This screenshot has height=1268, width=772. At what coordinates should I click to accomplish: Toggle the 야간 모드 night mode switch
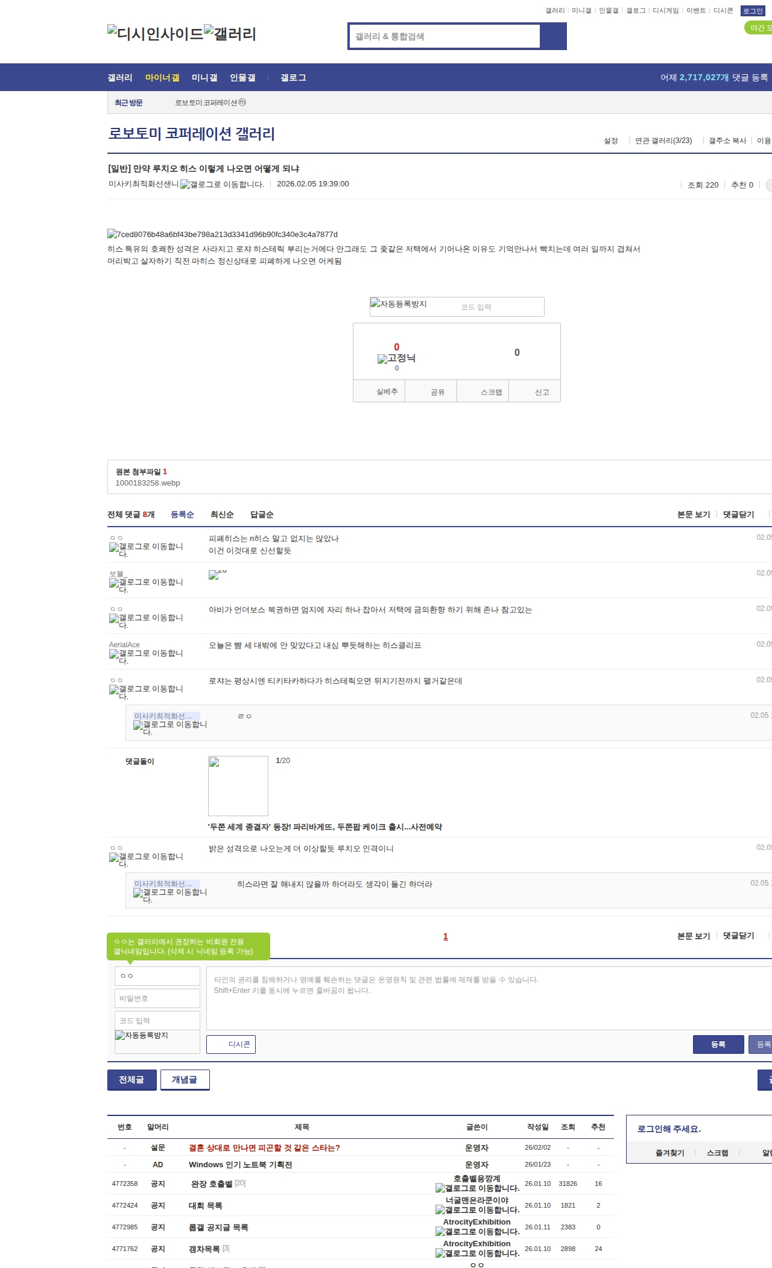tap(759, 28)
